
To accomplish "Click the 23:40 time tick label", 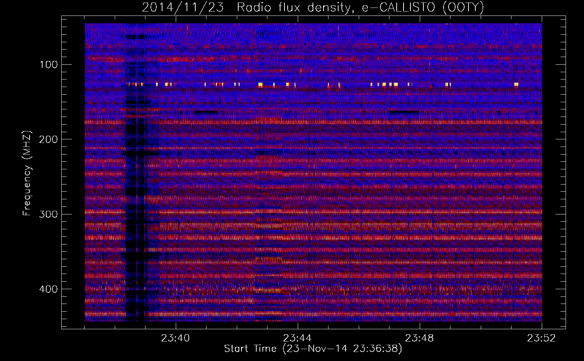I will [x=175, y=338].
